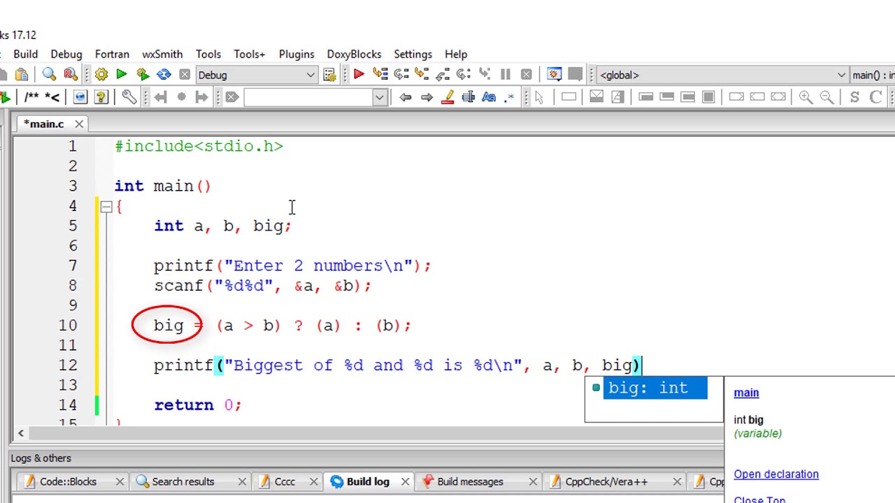Close the main.c editor tab
895x503 pixels.
[x=79, y=124]
